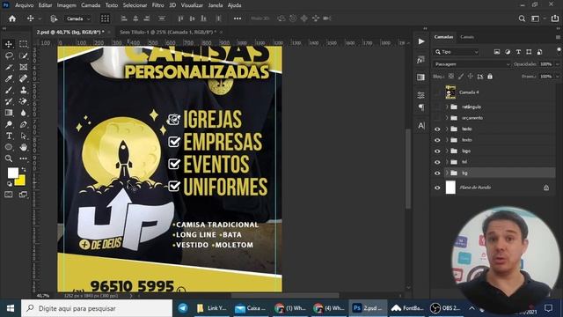Click the background yellow color swatch
This screenshot has width=563, height=317.
pyautogui.click(x=21, y=181)
